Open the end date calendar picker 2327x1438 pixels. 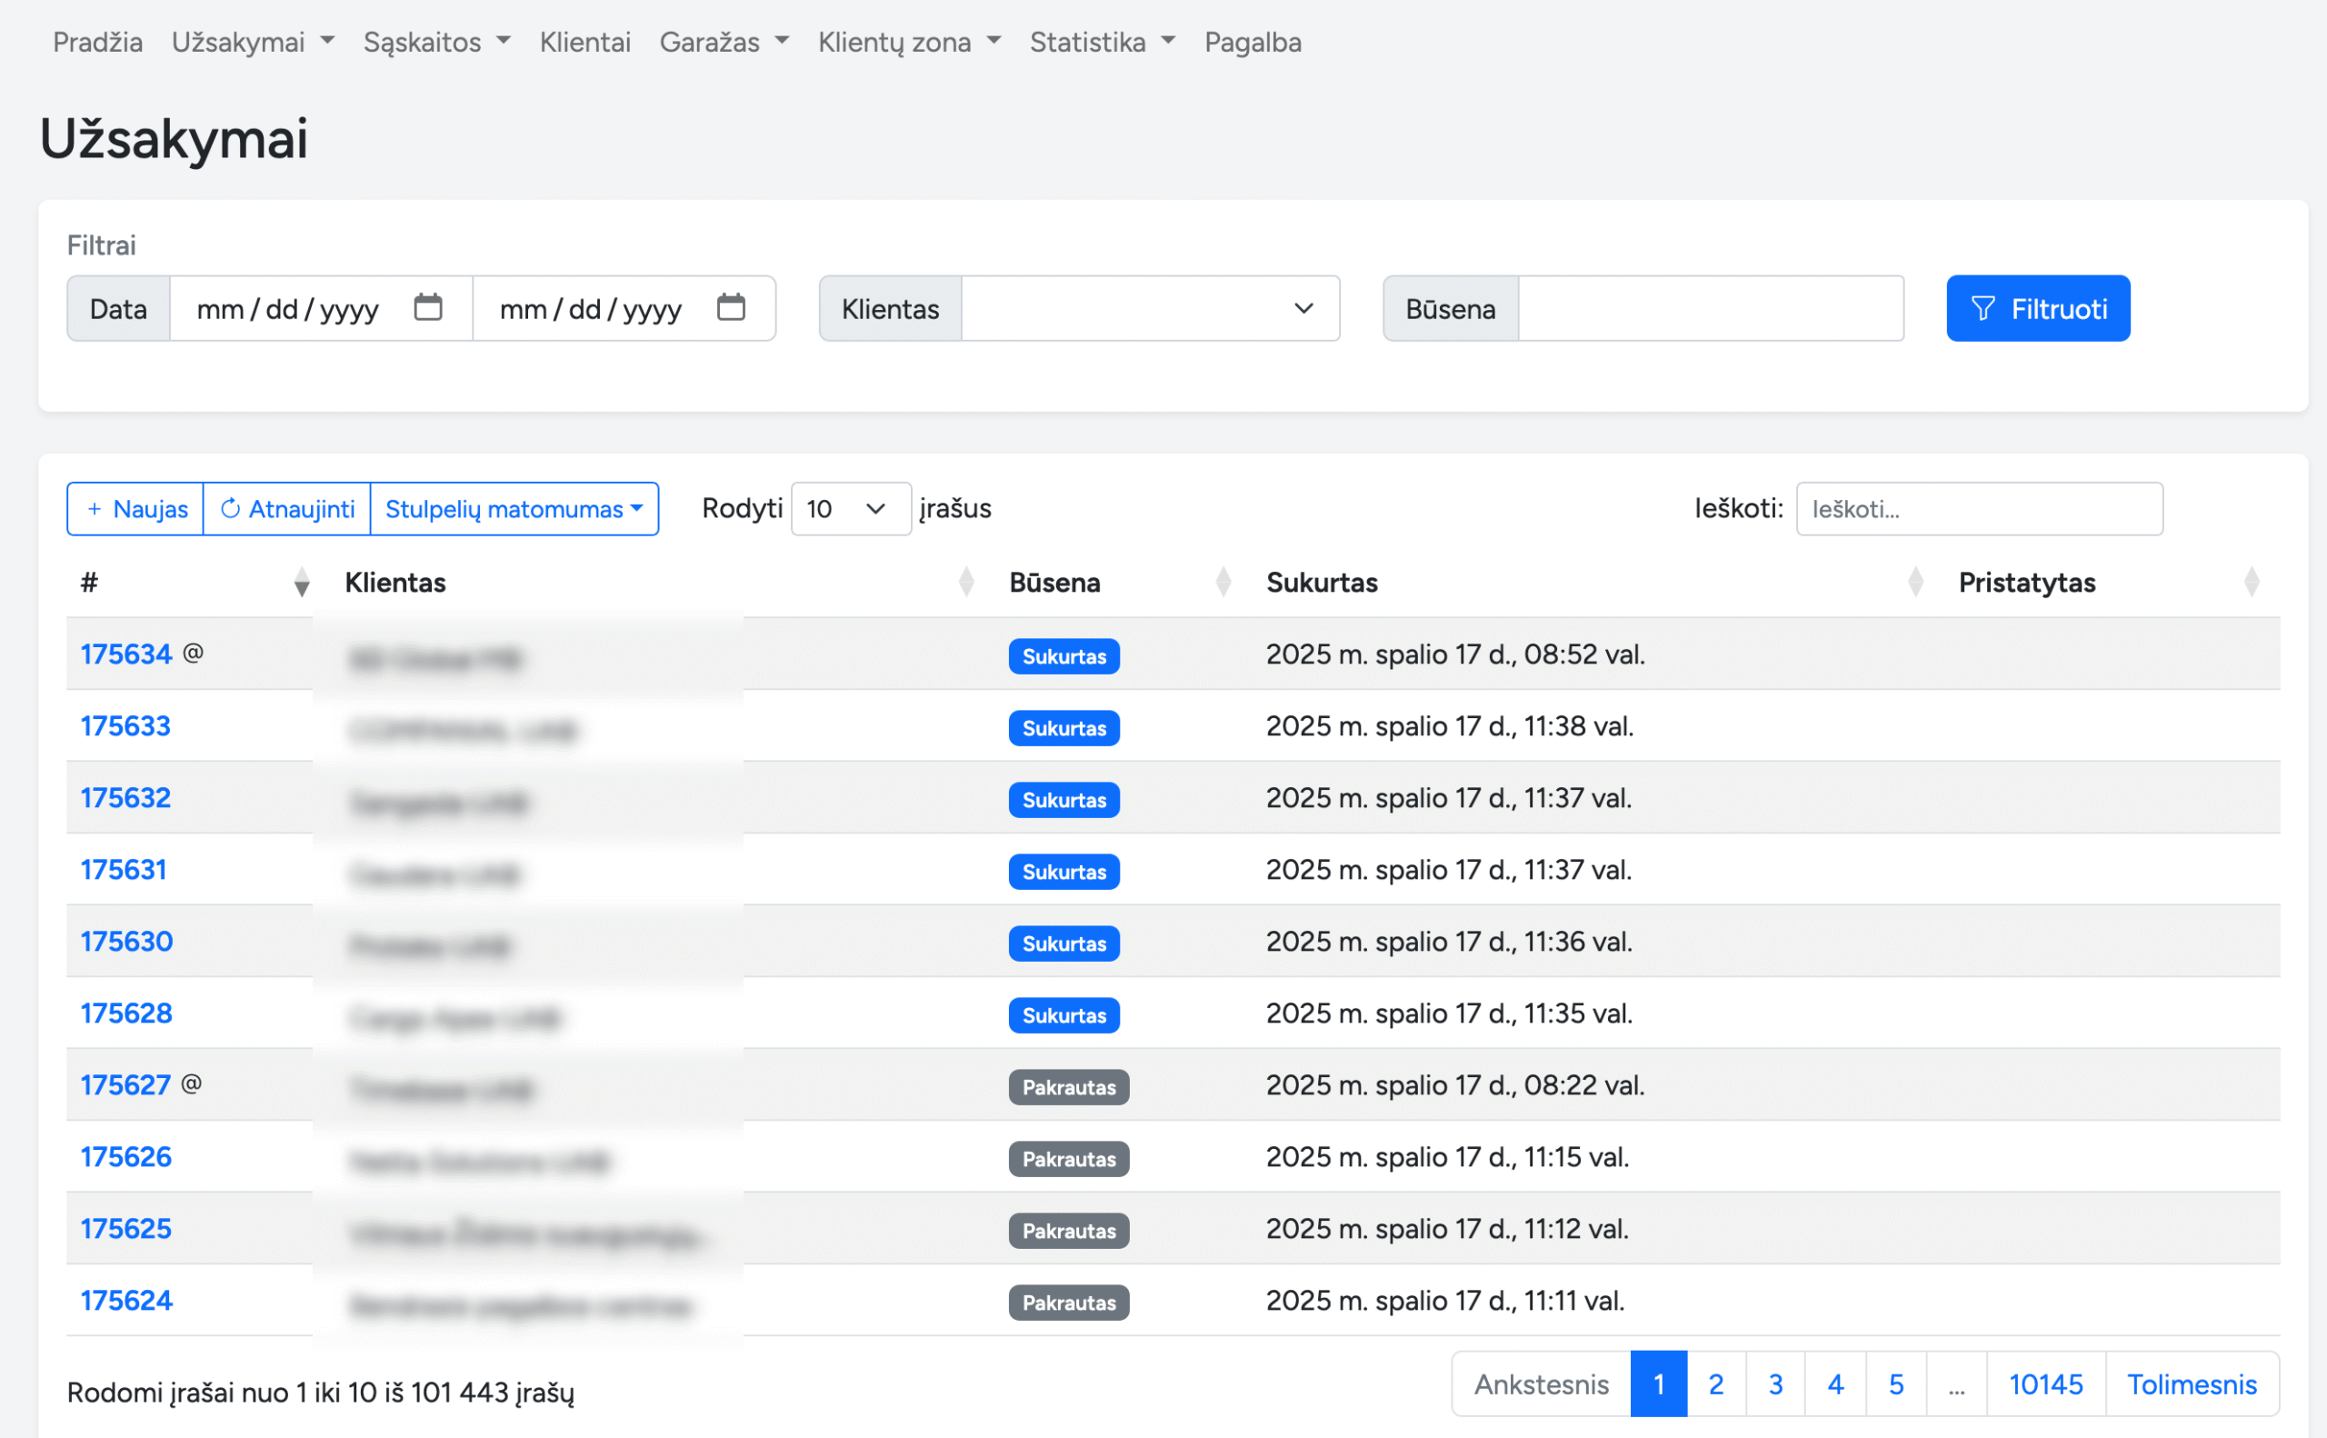coord(730,308)
